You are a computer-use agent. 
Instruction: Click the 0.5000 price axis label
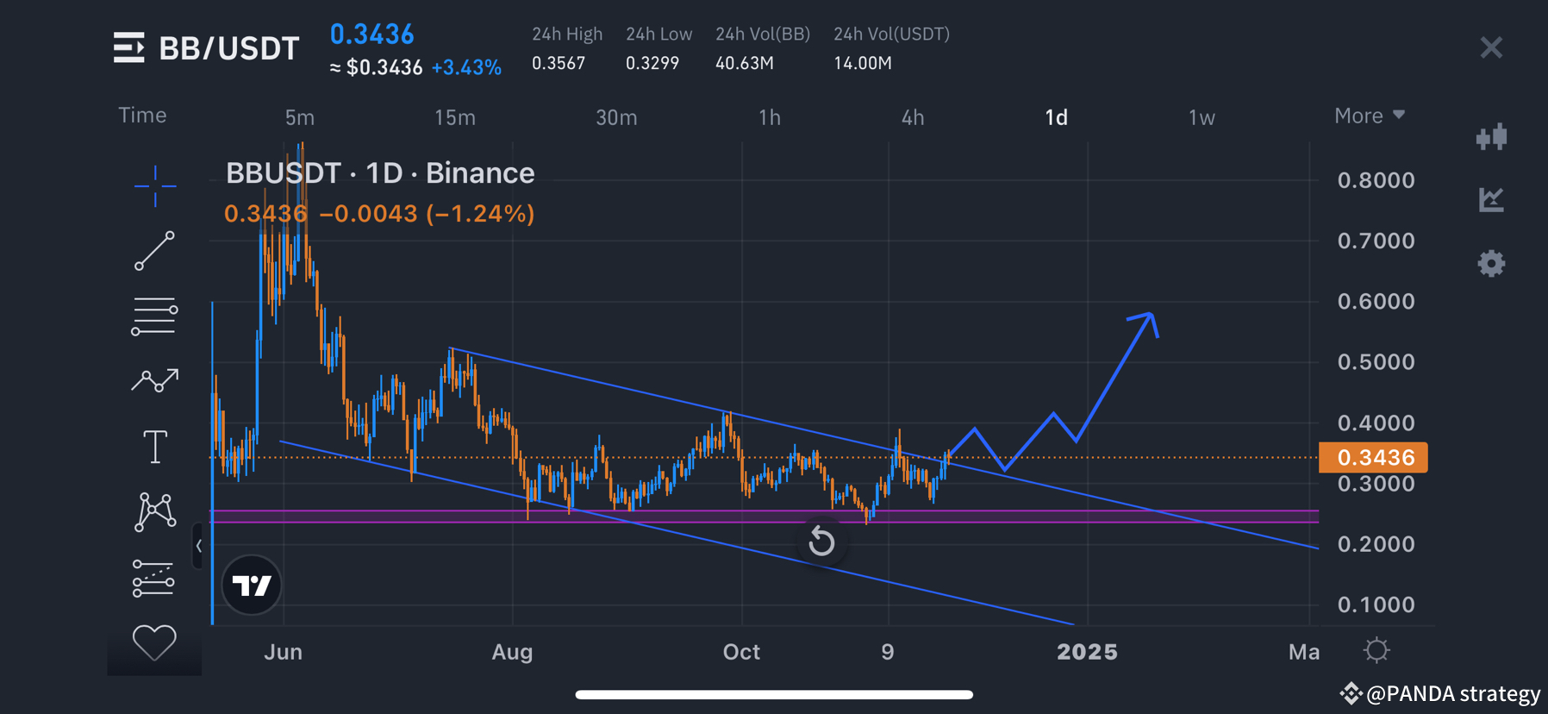point(1376,361)
